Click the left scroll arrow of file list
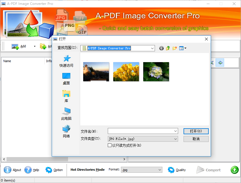 point(4,159)
